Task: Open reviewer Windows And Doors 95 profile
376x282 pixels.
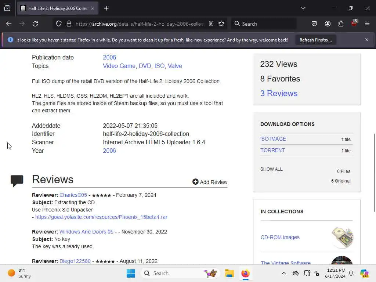Action: 86,232
